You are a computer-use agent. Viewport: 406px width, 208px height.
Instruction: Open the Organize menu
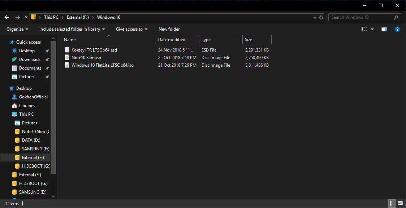pyautogui.click(x=18, y=29)
